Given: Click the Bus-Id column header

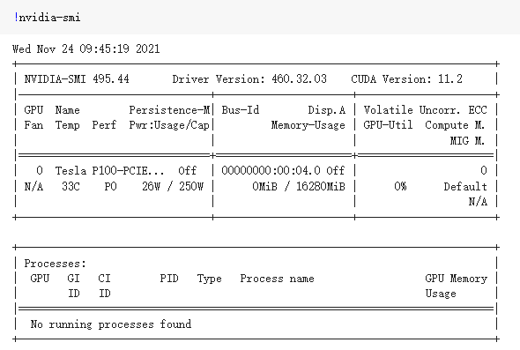Looking at the screenshot, I should [x=241, y=110].
